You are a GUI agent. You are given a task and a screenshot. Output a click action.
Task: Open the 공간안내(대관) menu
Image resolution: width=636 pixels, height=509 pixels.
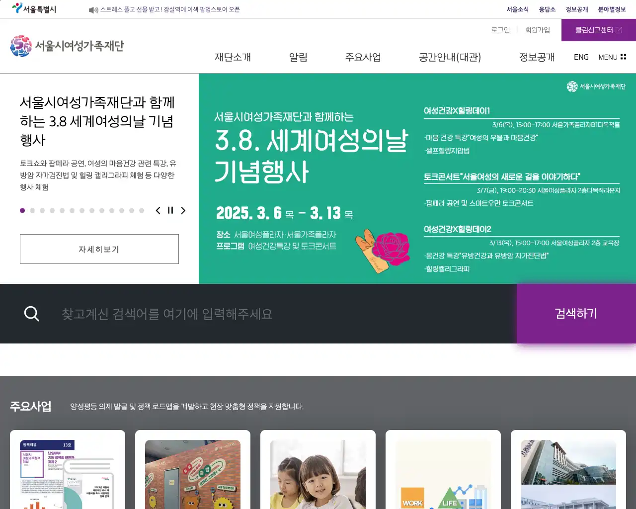[449, 57]
